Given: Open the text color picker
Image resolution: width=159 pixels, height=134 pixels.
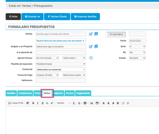Looking at the screenshot, I should (x=79, y=103).
